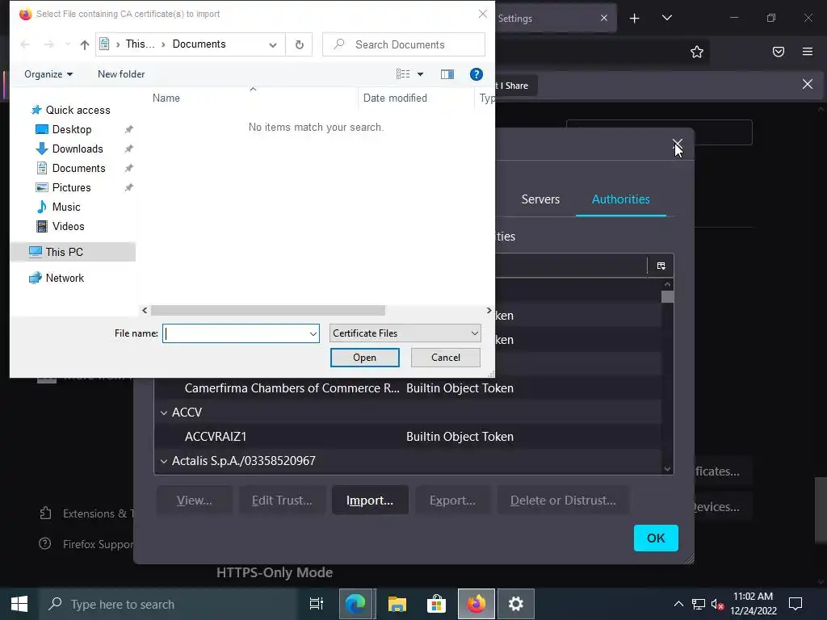
Task: Go up one folder level
Action: (84, 45)
